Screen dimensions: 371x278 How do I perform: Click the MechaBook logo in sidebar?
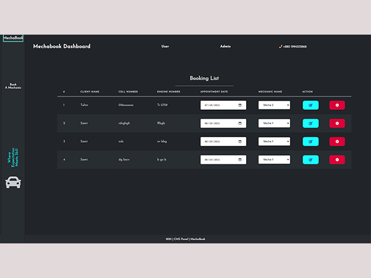[13, 38]
